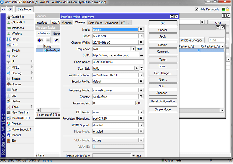Toggle the Safe Mode button
233x164 pixels.
(24, 9)
